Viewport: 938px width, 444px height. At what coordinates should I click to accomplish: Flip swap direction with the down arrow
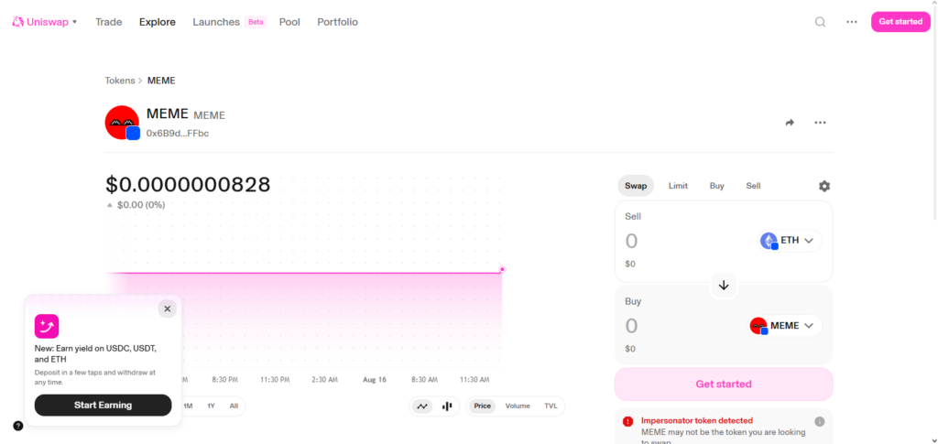tap(724, 285)
